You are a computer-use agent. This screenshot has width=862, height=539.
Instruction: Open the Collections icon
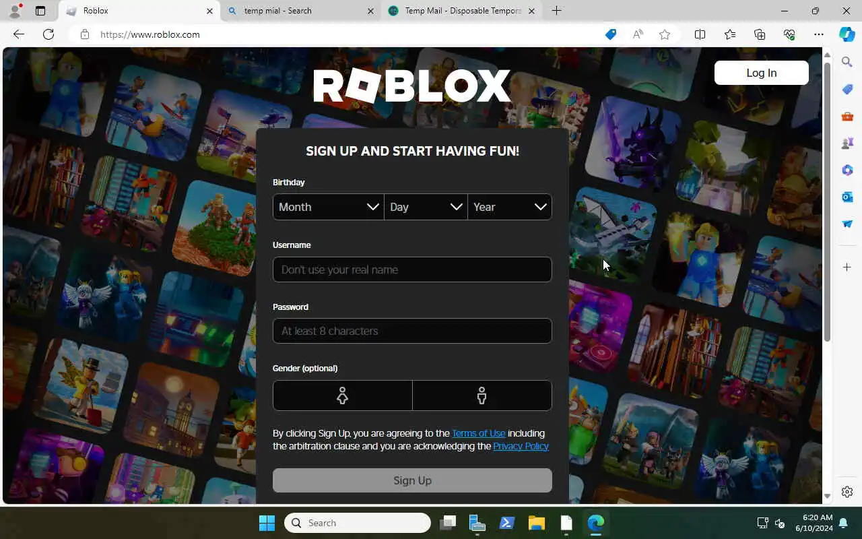pos(760,34)
